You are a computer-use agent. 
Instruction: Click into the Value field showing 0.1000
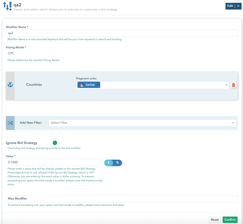54,162
